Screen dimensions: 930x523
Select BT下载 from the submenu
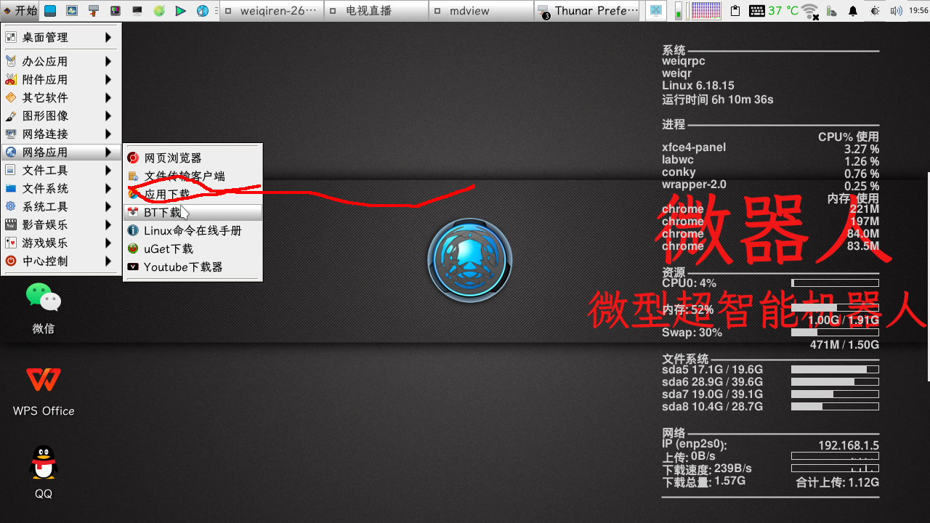click(161, 212)
